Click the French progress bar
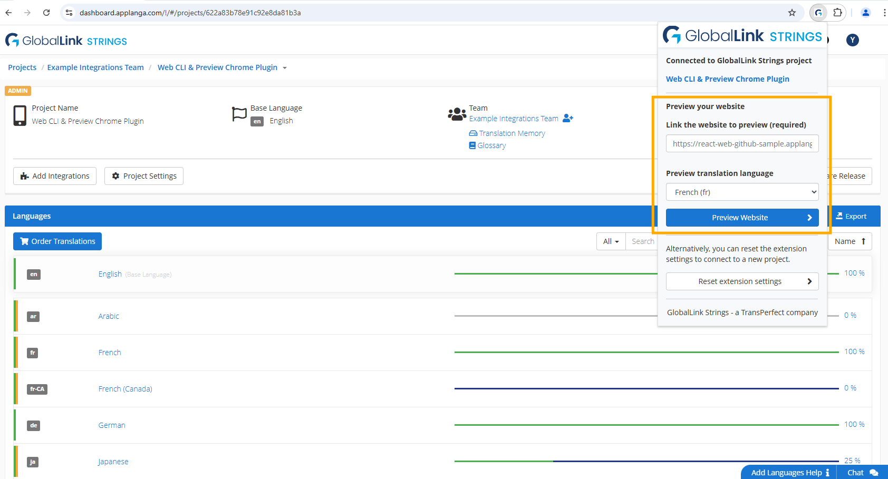This screenshot has height=479, width=888. click(646, 352)
